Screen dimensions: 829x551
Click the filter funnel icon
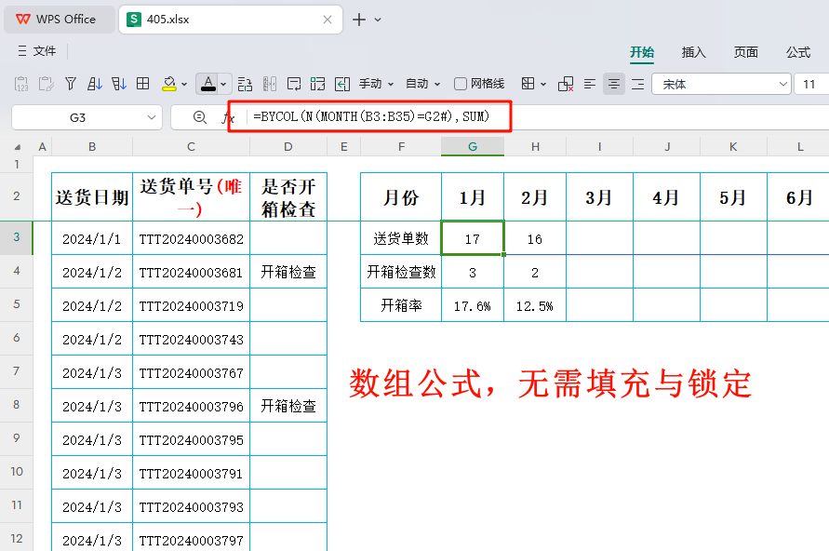pyautogui.click(x=71, y=84)
